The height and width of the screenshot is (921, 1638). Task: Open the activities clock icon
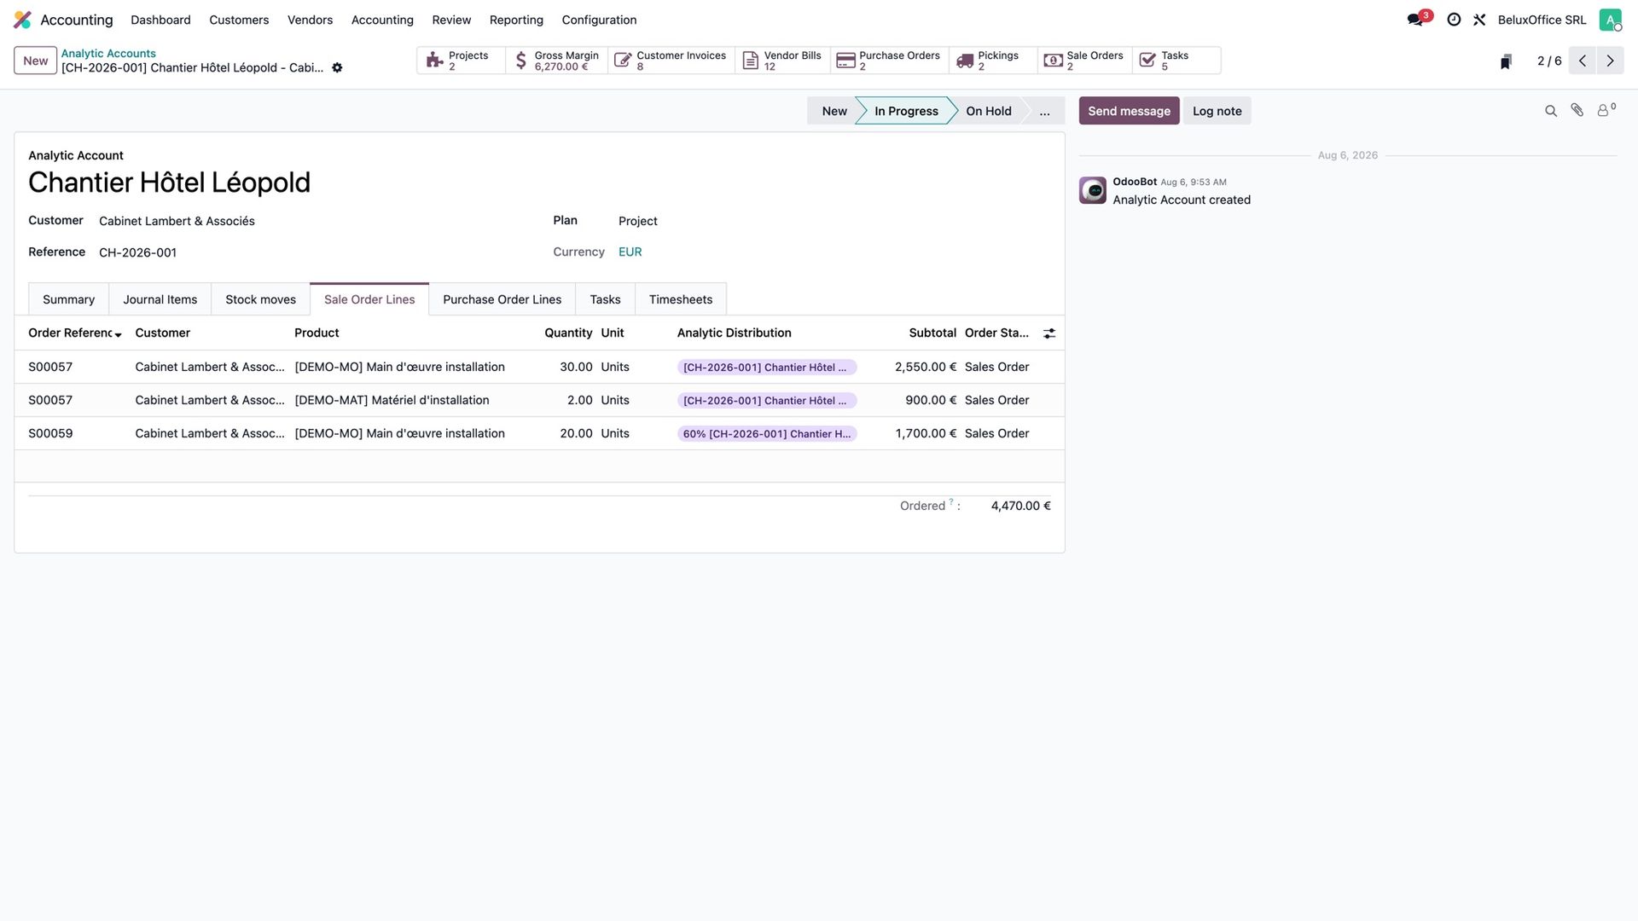[x=1454, y=20]
